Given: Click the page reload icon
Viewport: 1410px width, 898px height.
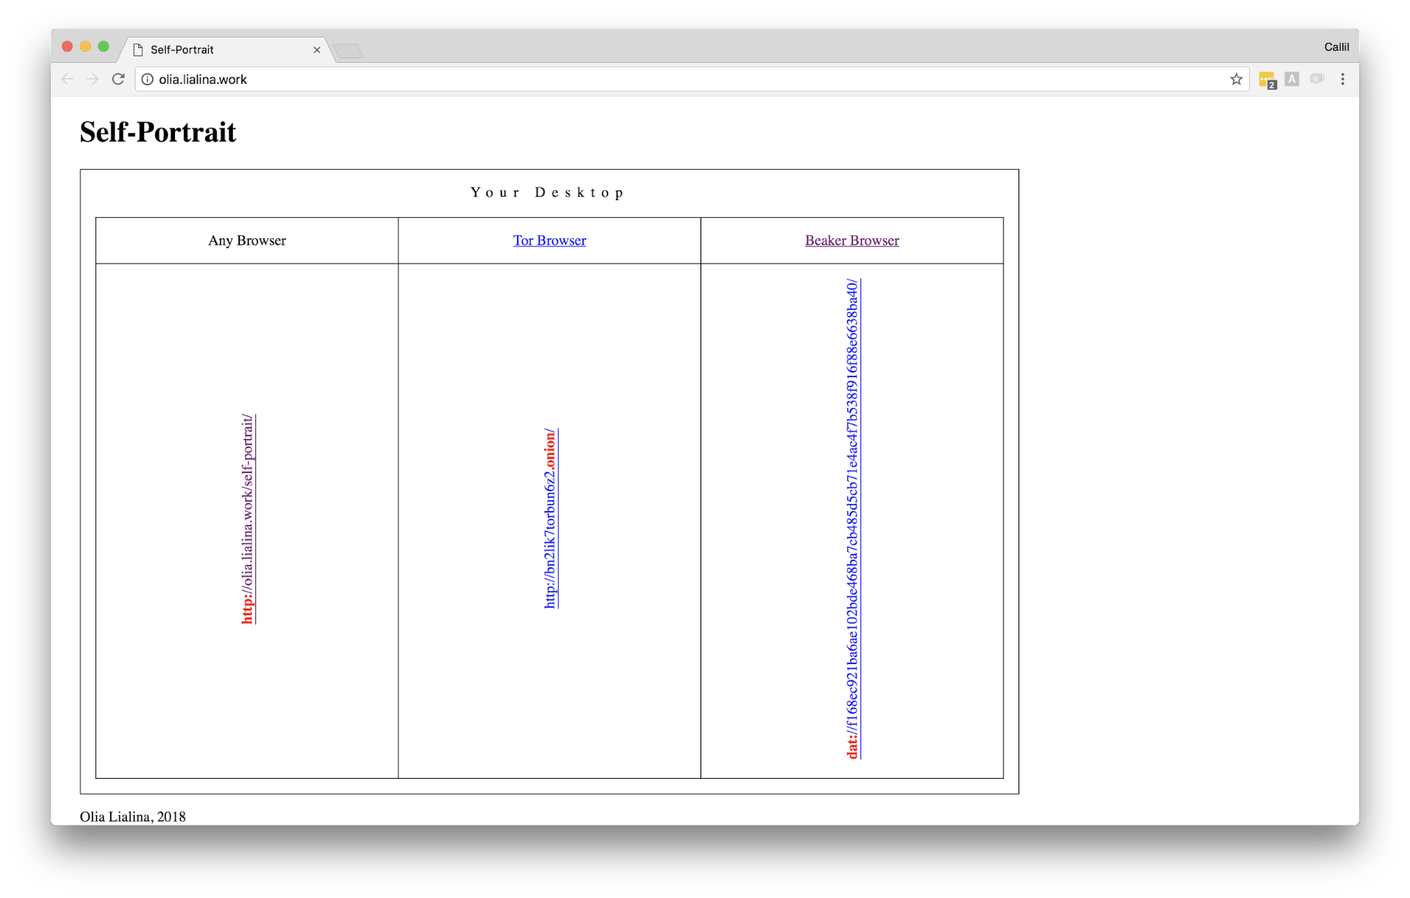Looking at the screenshot, I should 119,79.
